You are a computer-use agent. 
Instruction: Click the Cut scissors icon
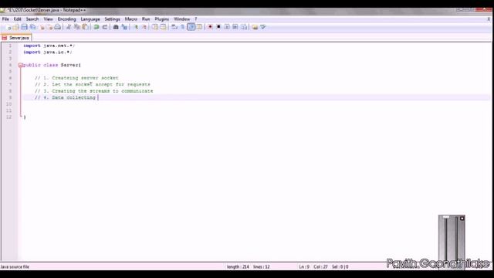point(69,27)
